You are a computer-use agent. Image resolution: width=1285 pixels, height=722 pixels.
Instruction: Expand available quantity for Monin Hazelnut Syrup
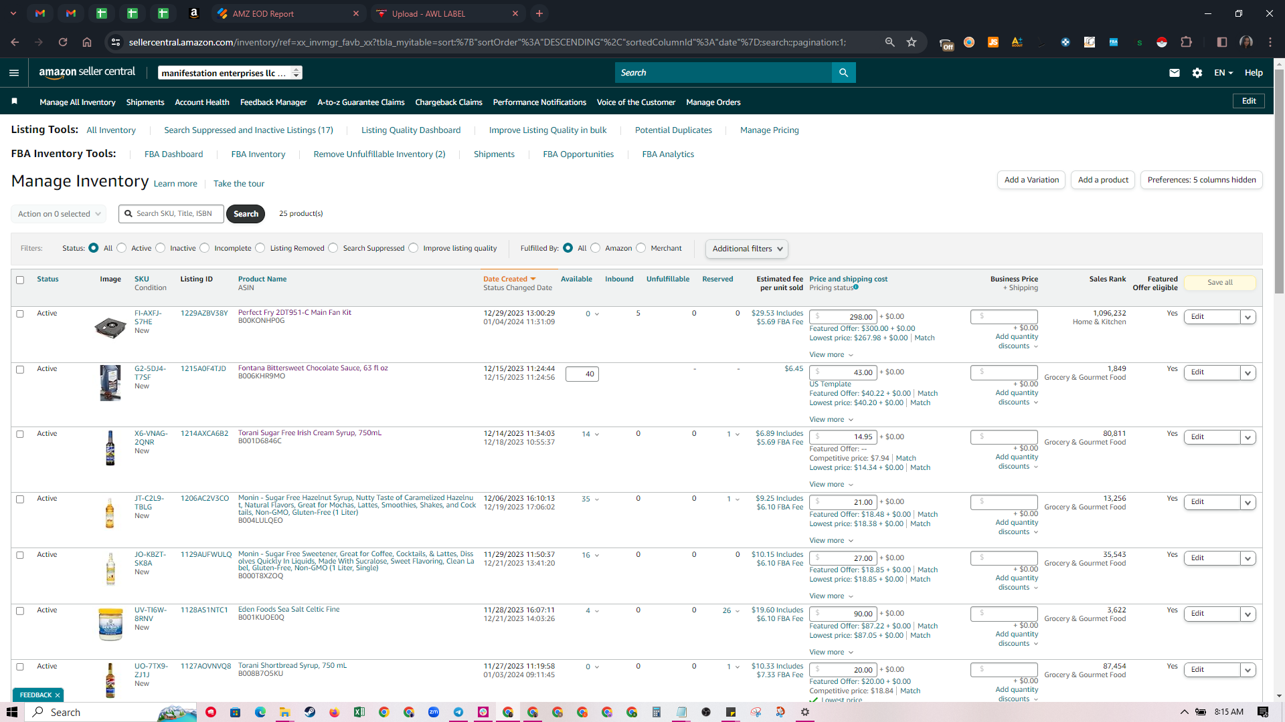coord(597,499)
